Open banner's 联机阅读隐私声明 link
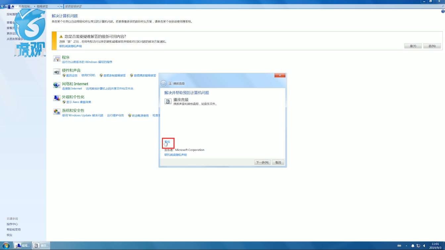This screenshot has height=250, width=445. (71, 46)
